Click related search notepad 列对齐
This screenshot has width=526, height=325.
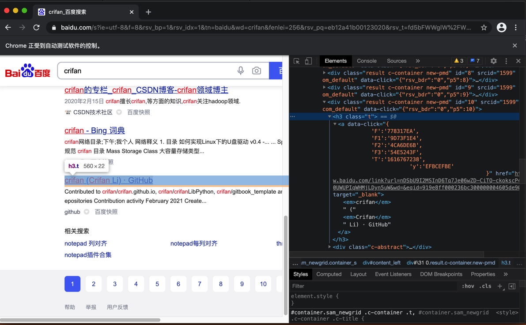coord(86,243)
